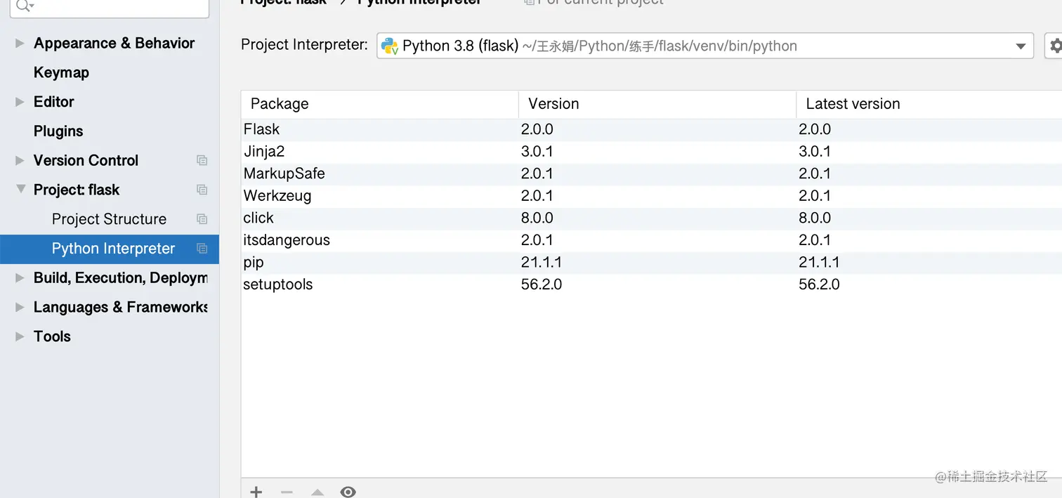Click the minus icon to uninstall package
The width and height of the screenshot is (1062, 498).
[x=287, y=492]
